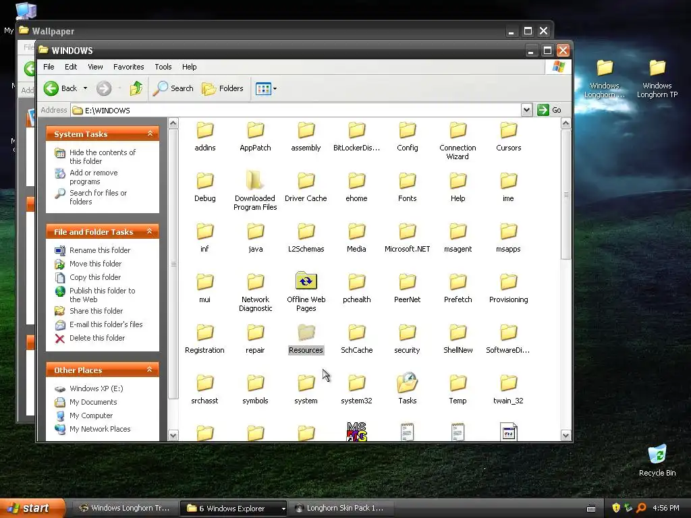This screenshot has height=518, width=691.
Task: Select the security folder icon
Action: (407, 333)
